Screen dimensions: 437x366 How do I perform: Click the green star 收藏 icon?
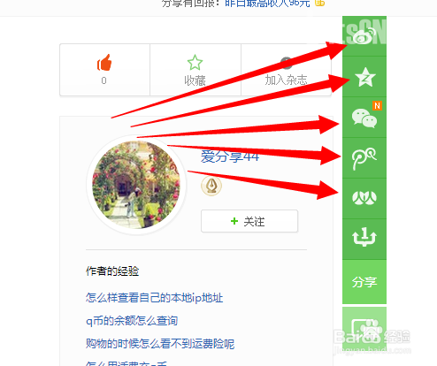tap(195, 63)
